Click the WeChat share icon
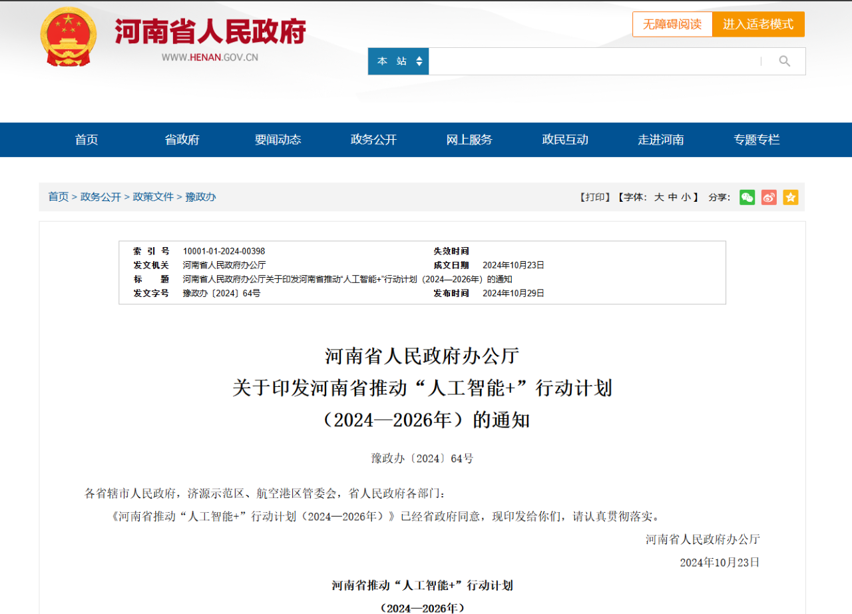 (747, 197)
